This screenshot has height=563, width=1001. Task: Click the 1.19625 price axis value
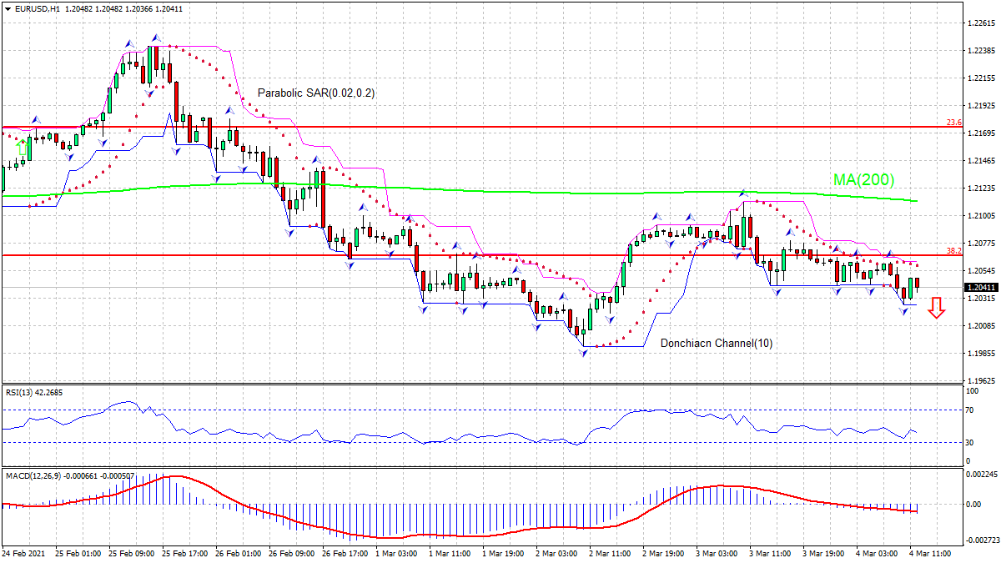point(980,380)
